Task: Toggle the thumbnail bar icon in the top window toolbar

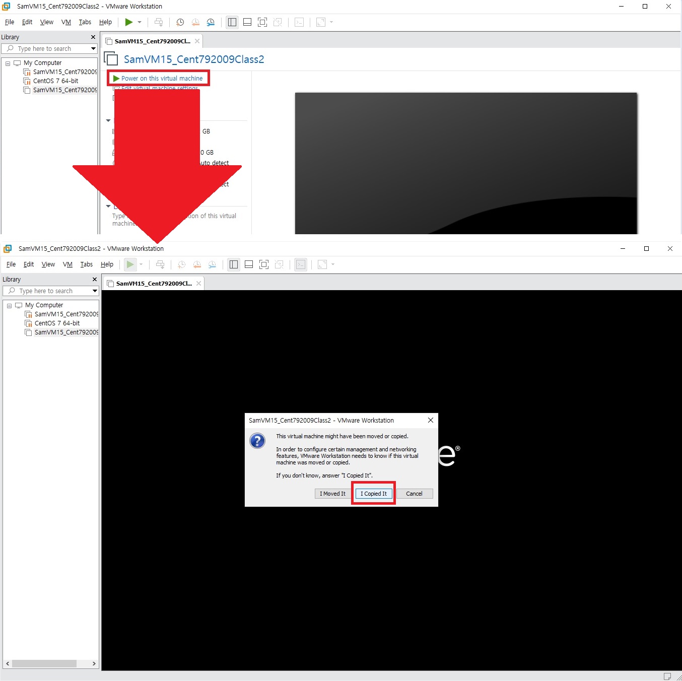Action: point(247,22)
